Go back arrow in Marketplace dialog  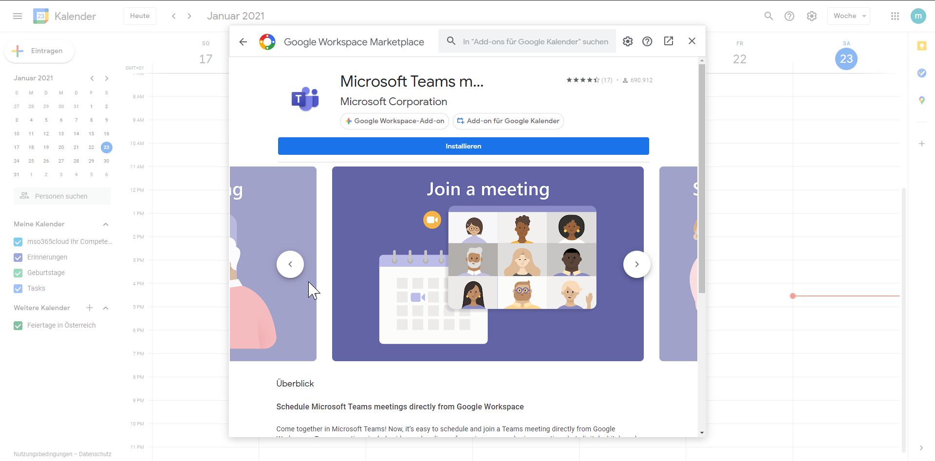point(243,42)
